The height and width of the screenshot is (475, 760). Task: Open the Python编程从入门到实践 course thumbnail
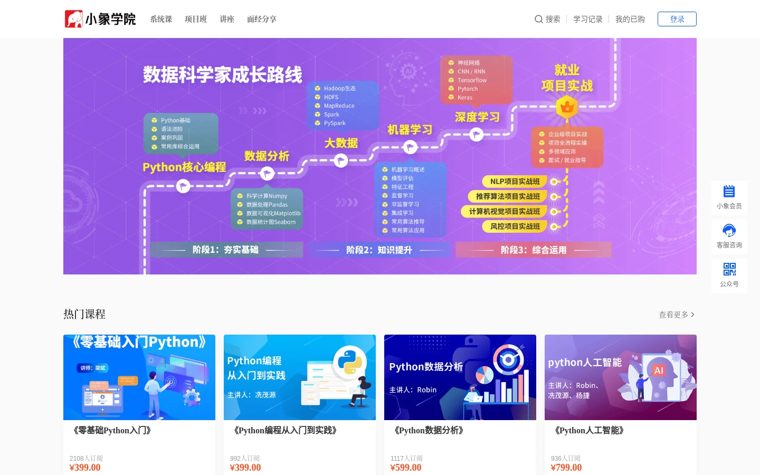[x=300, y=377]
